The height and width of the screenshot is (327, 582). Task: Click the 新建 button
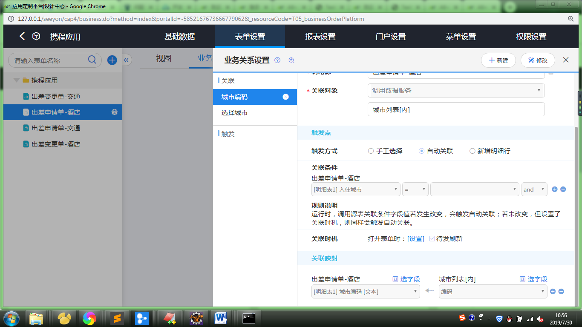pos(498,60)
